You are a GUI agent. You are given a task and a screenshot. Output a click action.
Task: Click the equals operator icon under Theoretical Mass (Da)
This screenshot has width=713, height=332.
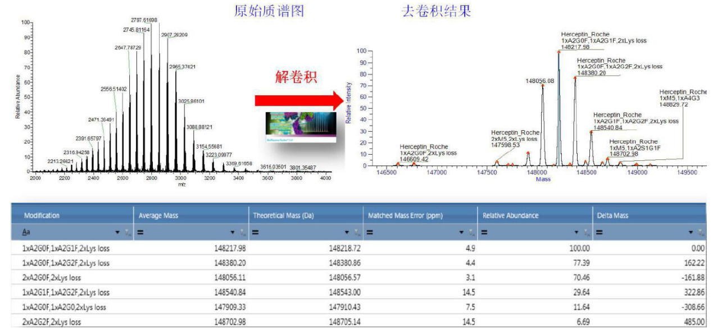pyautogui.click(x=256, y=232)
